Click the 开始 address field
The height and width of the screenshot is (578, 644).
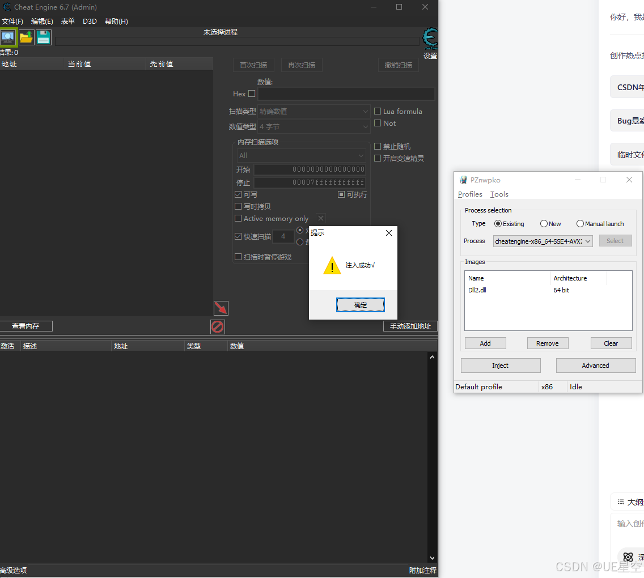pyautogui.click(x=310, y=169)
